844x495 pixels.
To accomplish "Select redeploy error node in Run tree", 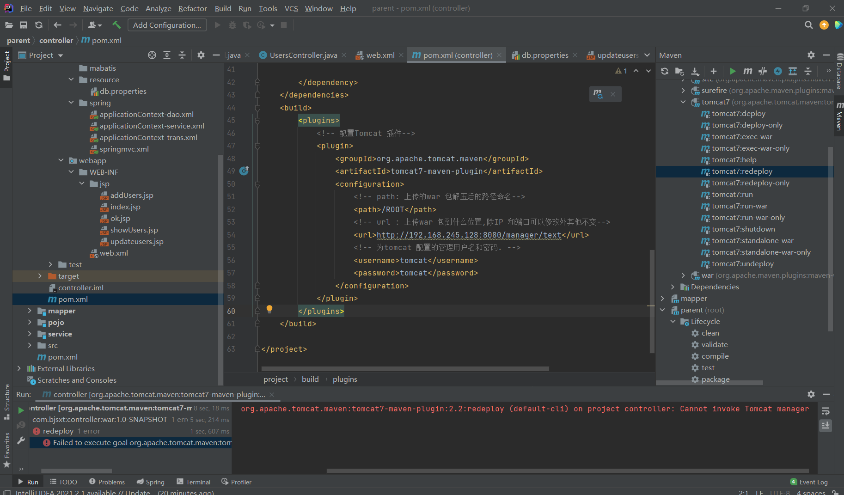I will (x=130, y=431).
